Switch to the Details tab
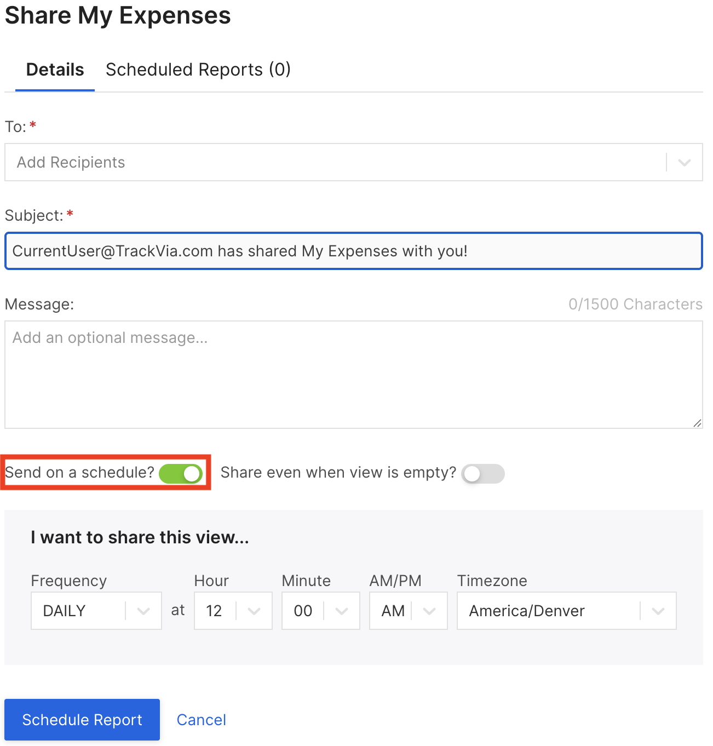This screenshot has width=713, height=746. coord(55,70)
